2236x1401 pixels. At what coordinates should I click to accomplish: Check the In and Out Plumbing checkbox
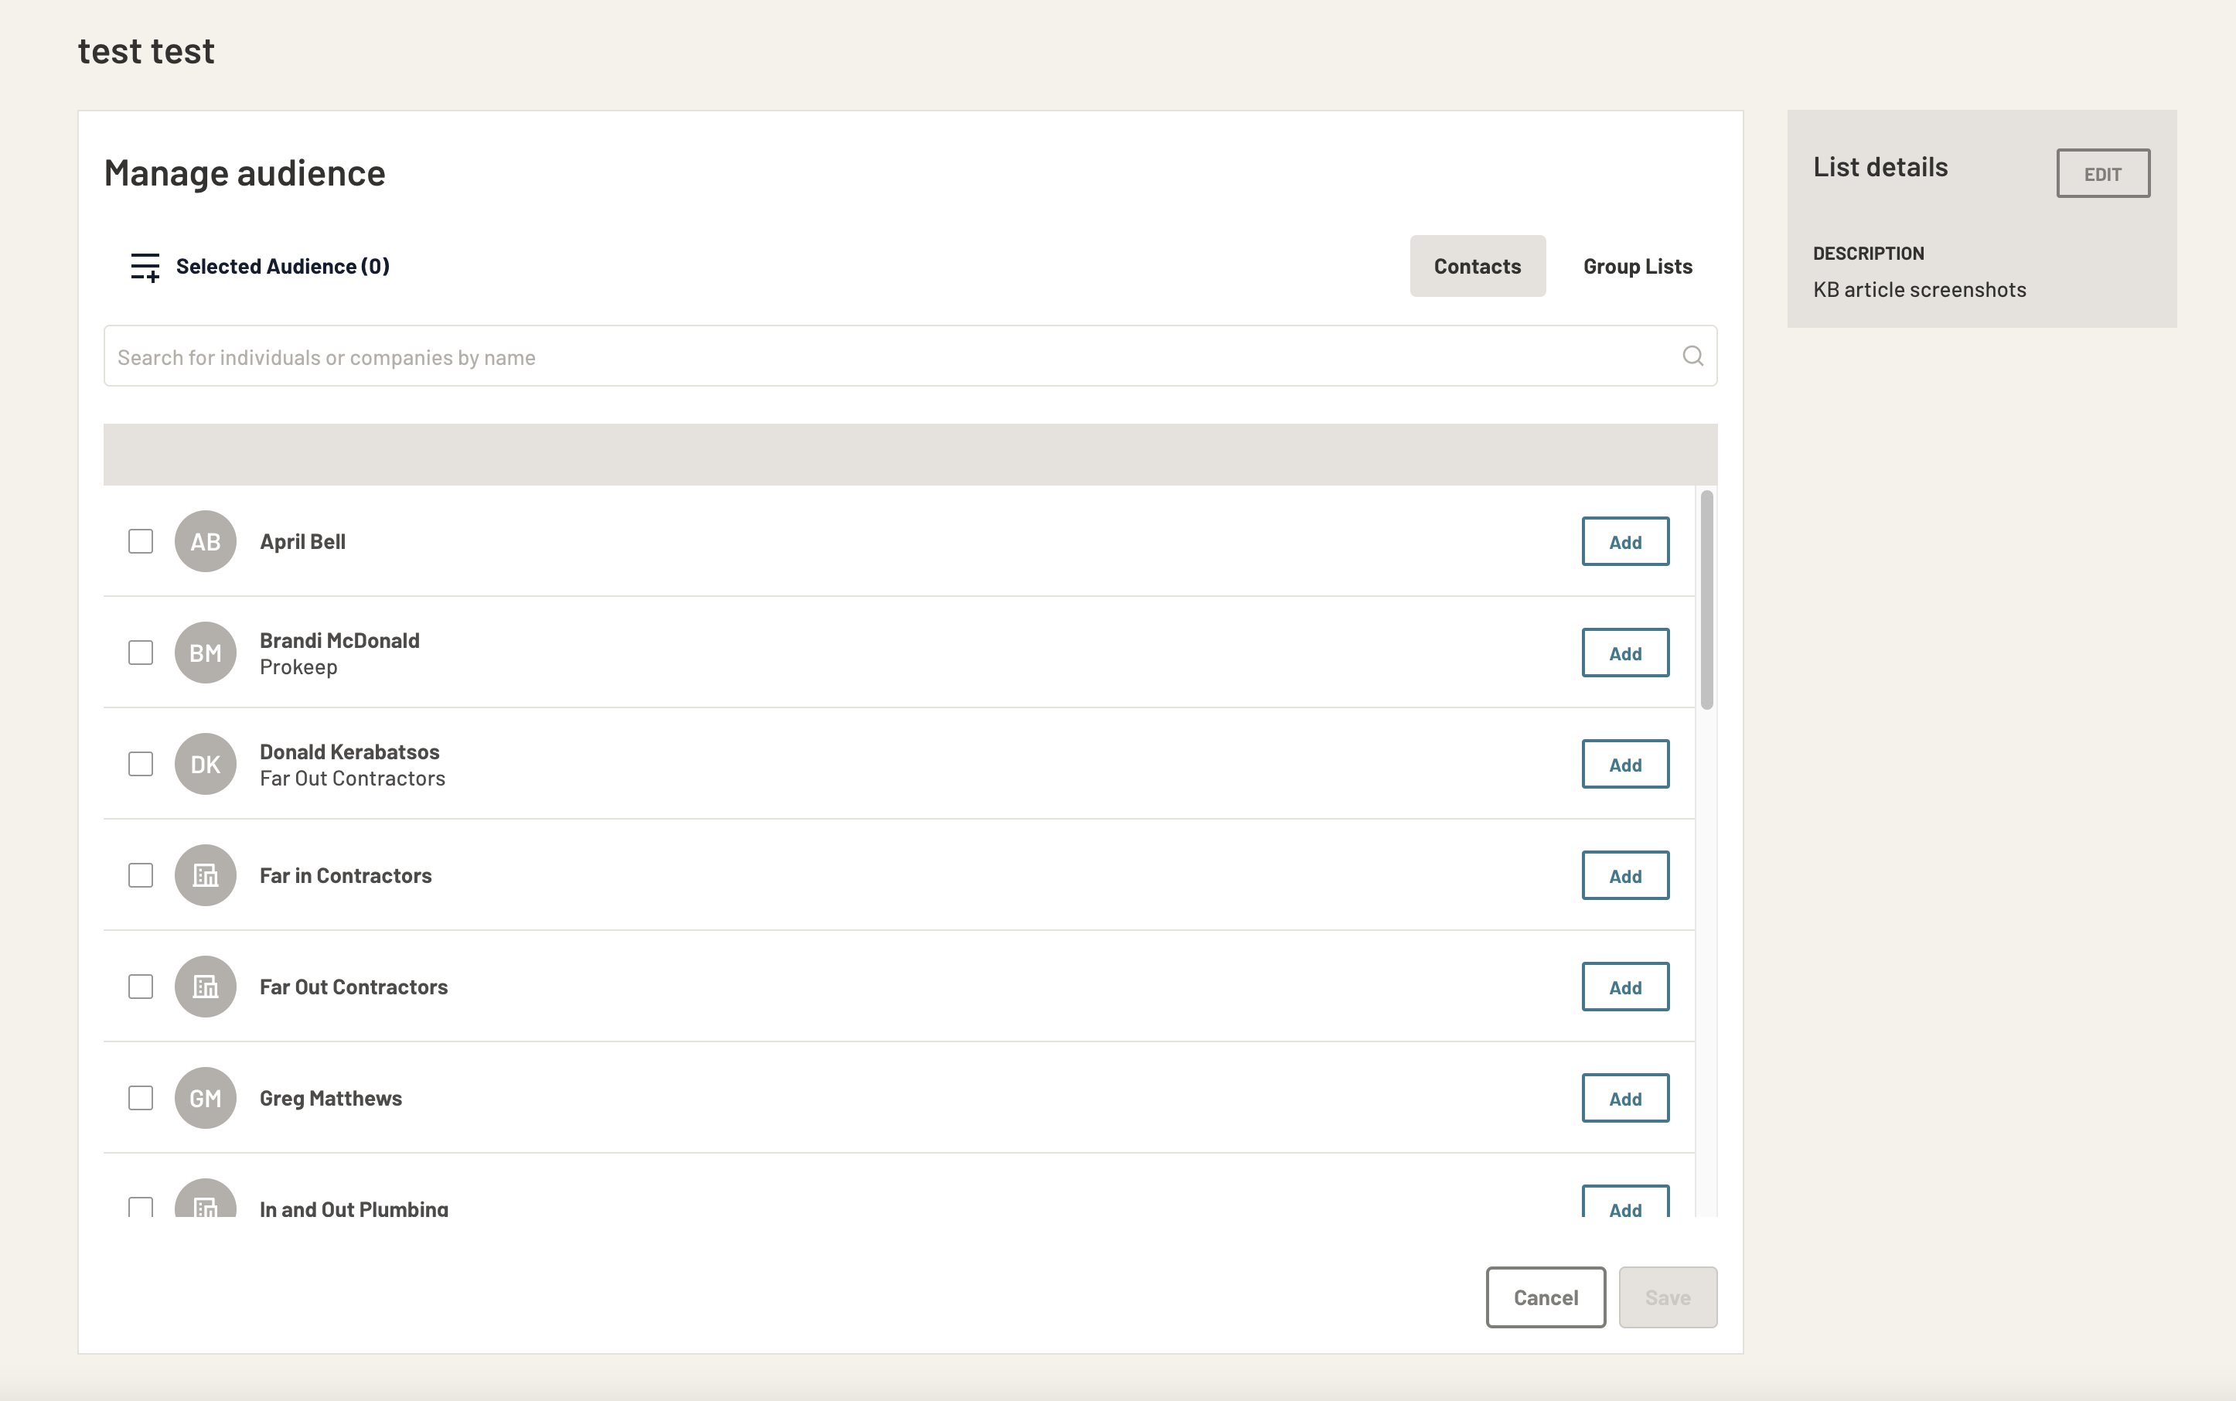tap(141, 1206)
